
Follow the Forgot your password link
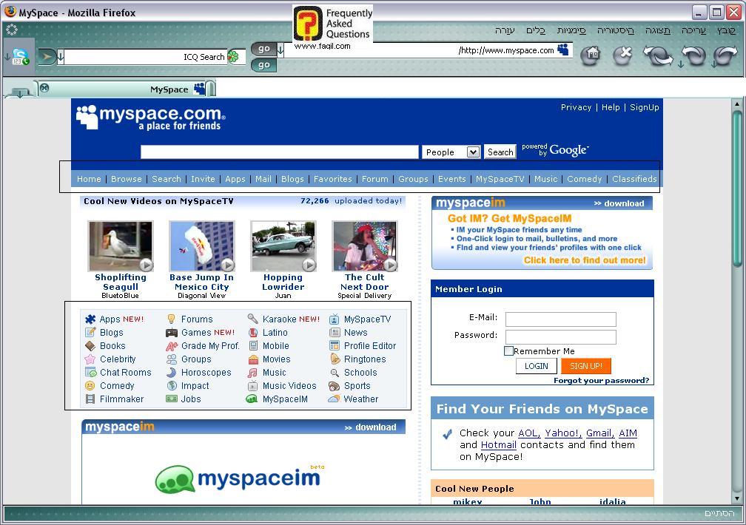coord(601,381)
